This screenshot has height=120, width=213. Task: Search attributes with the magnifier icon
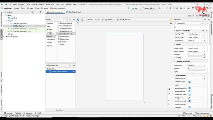202,20
